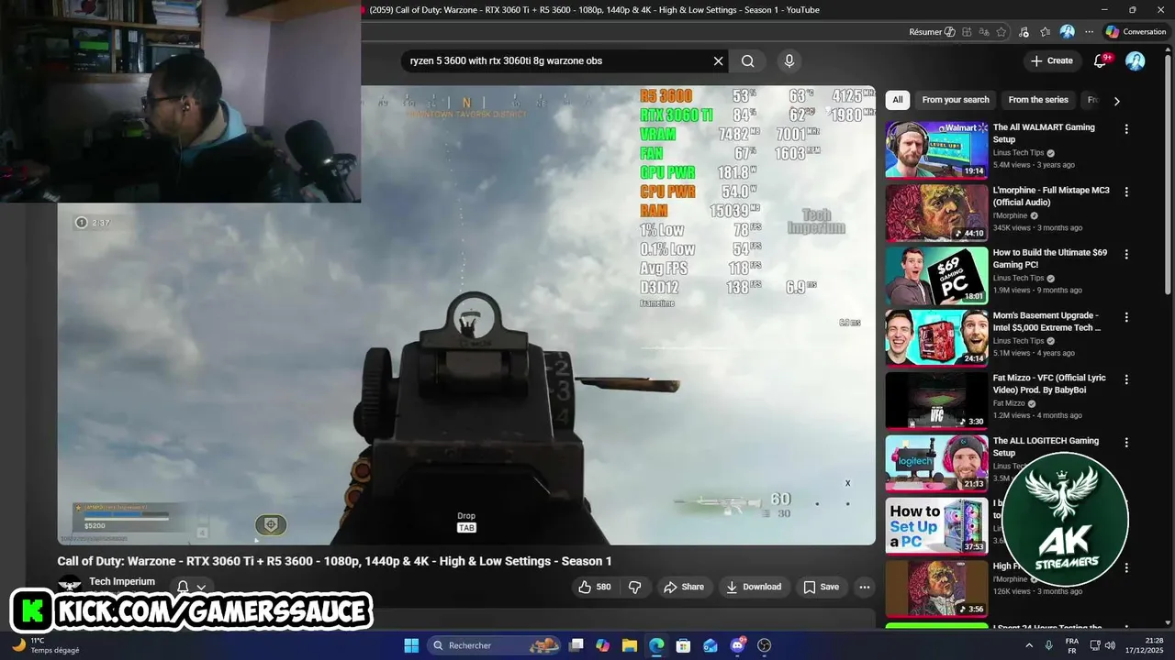Open Mom's Basement Upgrade video title

[x=1047, y=322]
